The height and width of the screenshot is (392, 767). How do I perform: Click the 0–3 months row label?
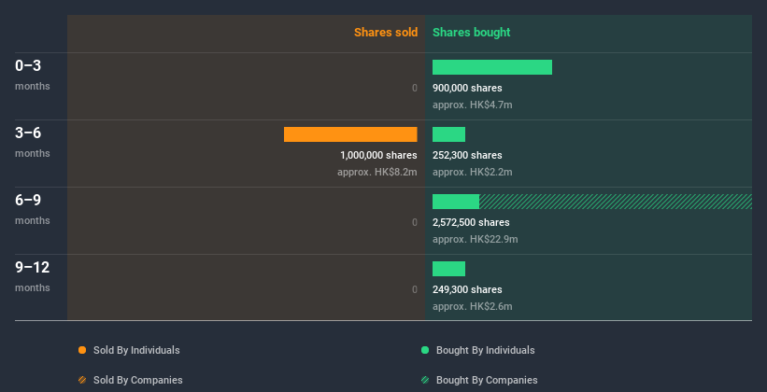33,75
